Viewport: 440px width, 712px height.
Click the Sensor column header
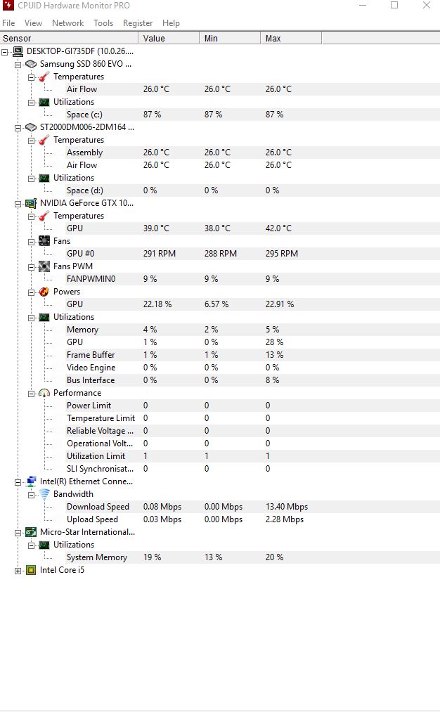pos(18,38)
